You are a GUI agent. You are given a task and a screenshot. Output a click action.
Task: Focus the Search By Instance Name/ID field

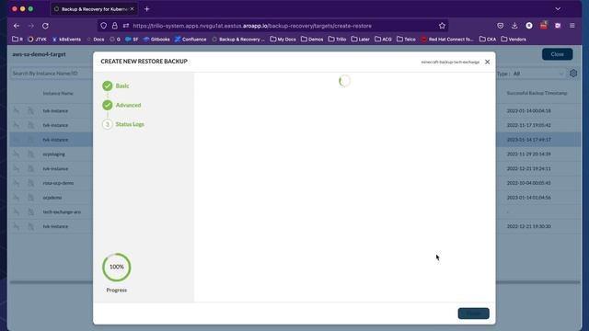pyautogui.click(x=51, y=74)
